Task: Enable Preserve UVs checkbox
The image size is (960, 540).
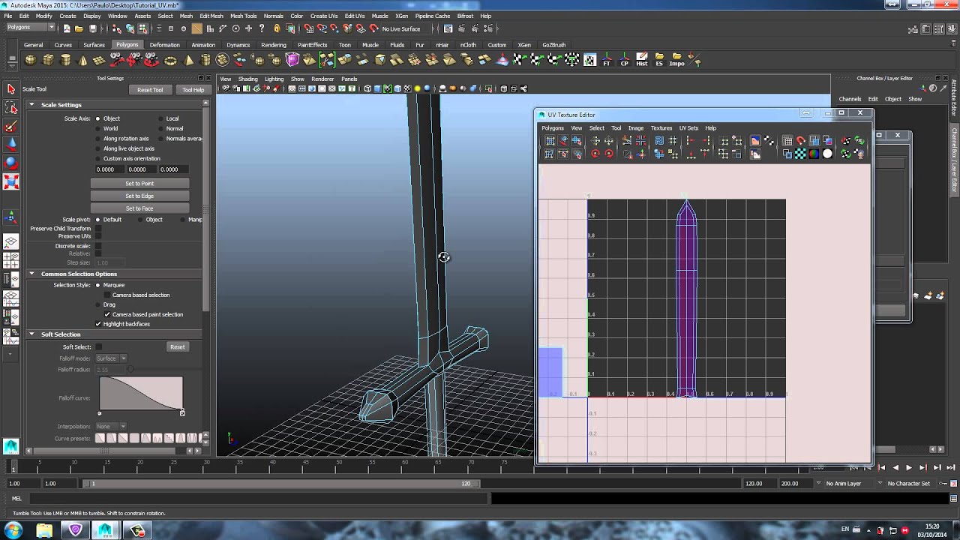Action: [x=98, y=236]
